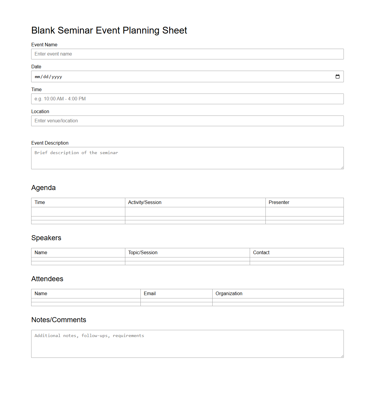Click the Organization cell under Attendees
The height and width of the screenshot is (397, 375).
click(278, 300)
